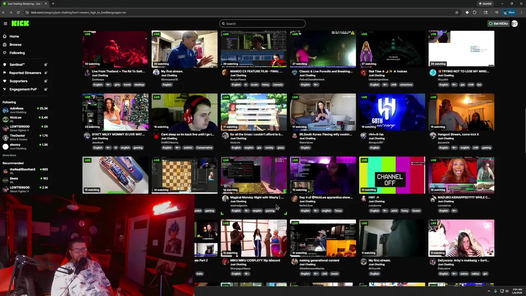Click the Texas tag under Ne0nL0ver

(338, 210)
